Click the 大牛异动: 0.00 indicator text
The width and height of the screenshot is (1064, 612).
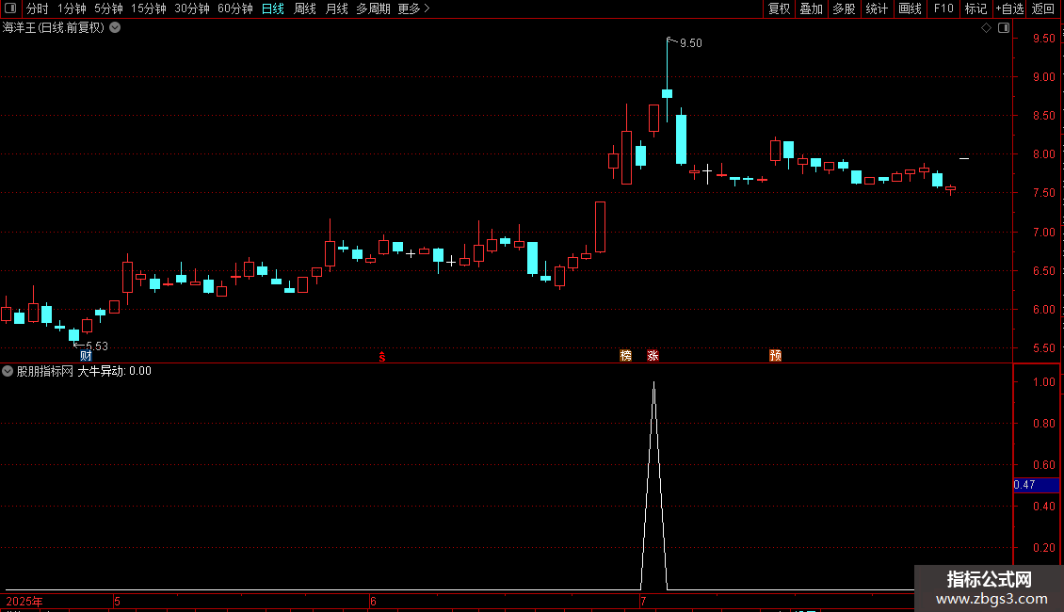[114, 371]
